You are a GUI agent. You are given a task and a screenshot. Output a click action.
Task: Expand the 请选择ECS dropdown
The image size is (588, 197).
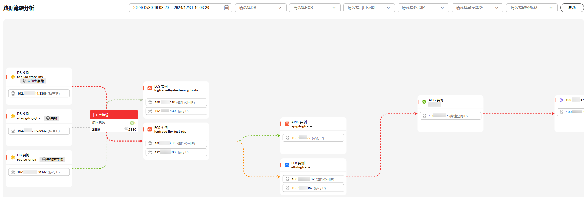[315, 8]
